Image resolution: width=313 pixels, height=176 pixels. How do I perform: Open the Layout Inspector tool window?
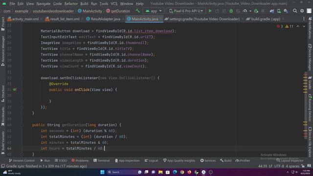coord(290,160)
